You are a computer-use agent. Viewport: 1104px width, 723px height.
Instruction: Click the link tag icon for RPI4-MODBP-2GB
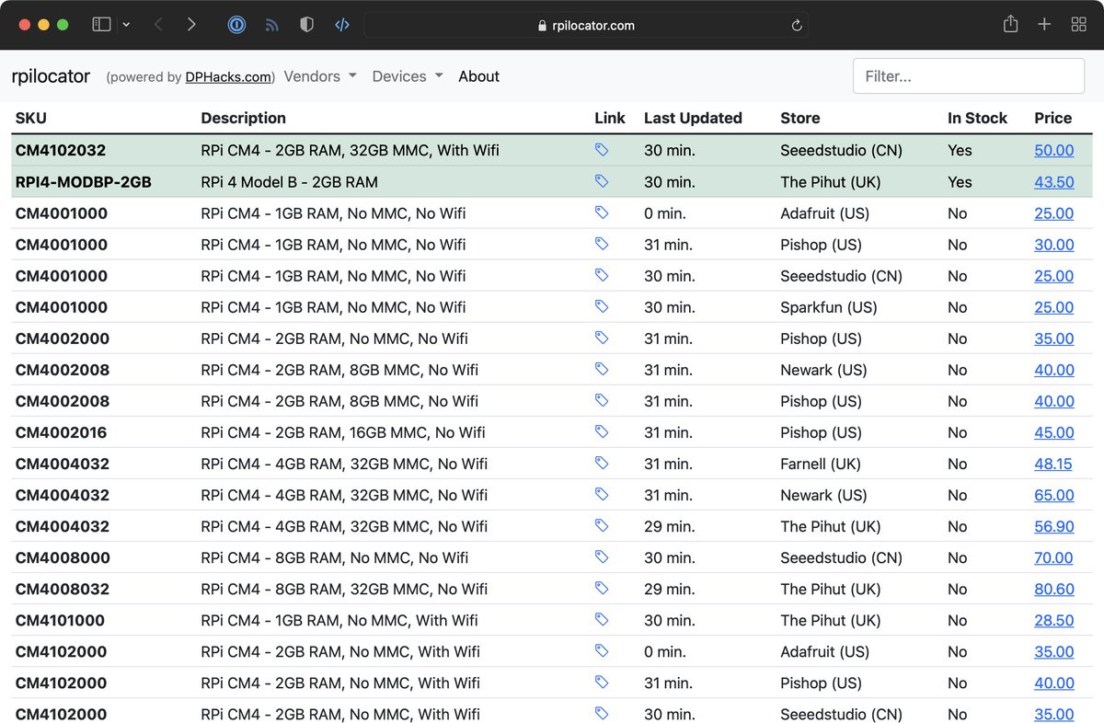click(602, 181)
